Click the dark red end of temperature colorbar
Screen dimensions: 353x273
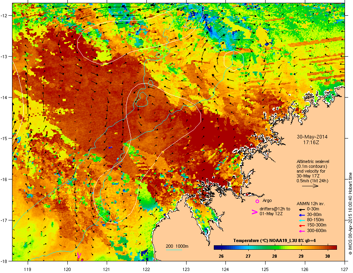335,248
